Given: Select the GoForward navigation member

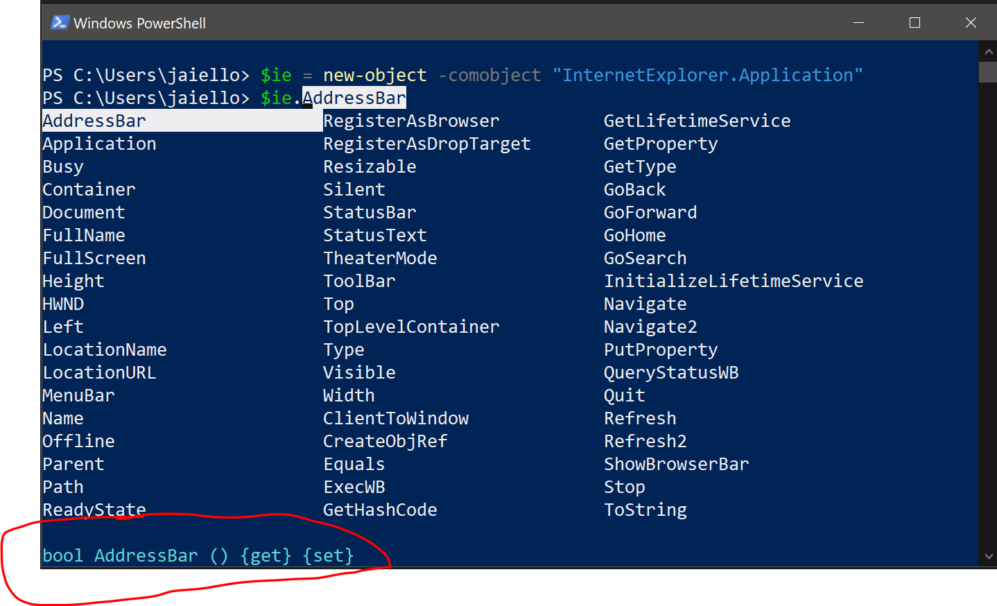Looking at the screenshot, I should click(x=650, y=212).
